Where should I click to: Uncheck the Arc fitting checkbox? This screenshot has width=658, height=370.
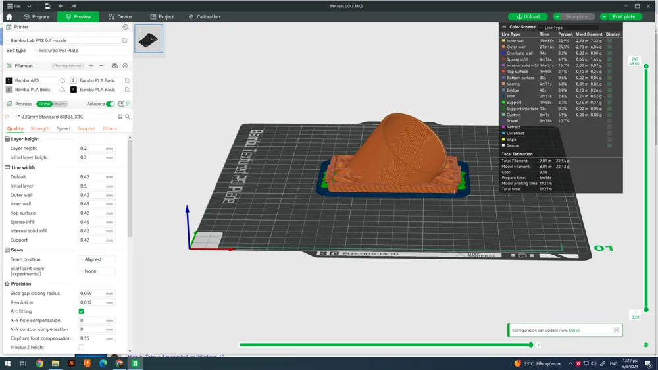coord(82,311)
